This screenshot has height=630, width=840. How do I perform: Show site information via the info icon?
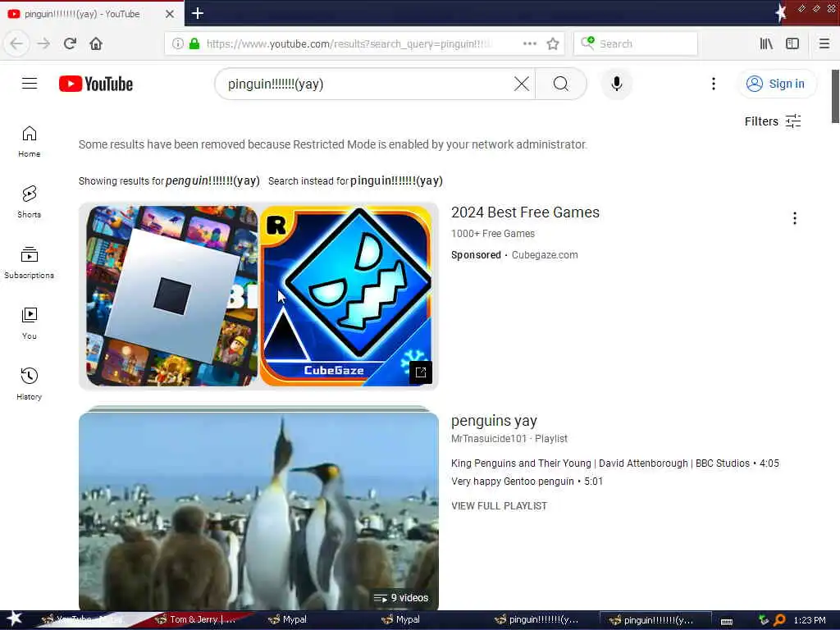click(x=177, y=43)
